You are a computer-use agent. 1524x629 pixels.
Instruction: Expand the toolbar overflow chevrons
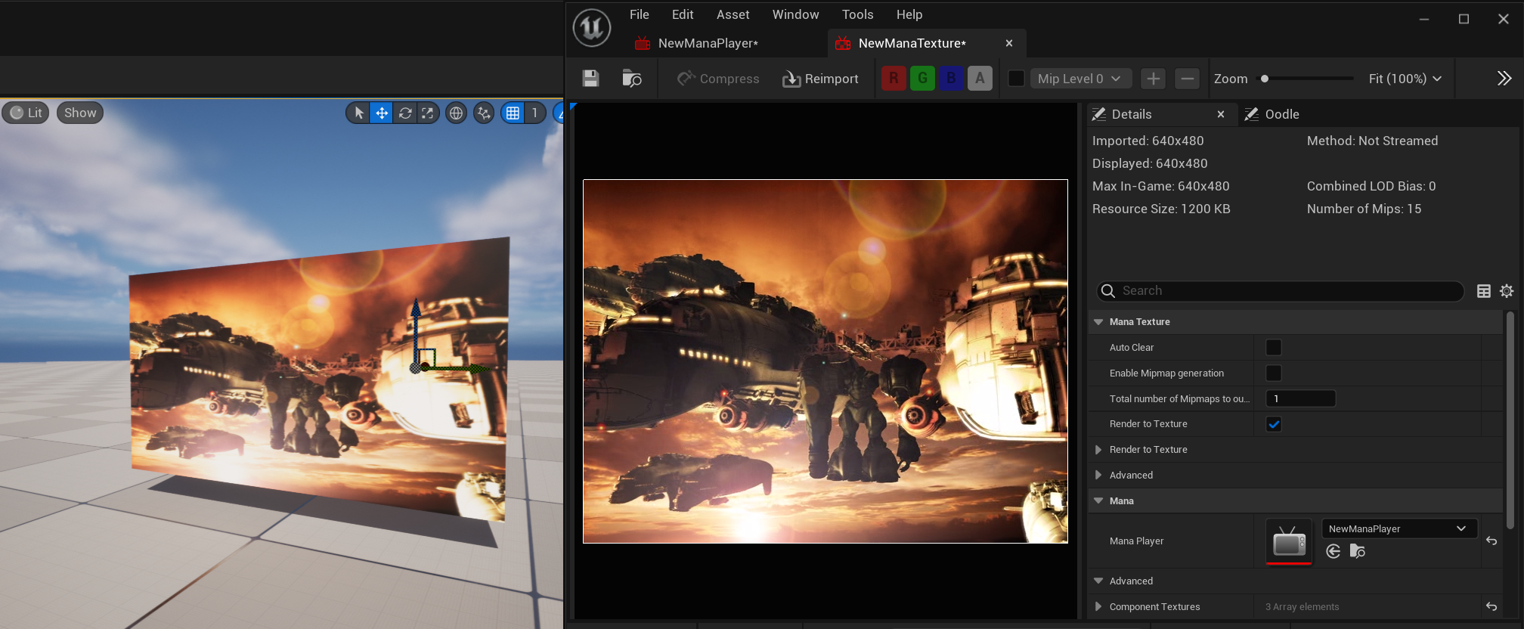pos(1504,79)
